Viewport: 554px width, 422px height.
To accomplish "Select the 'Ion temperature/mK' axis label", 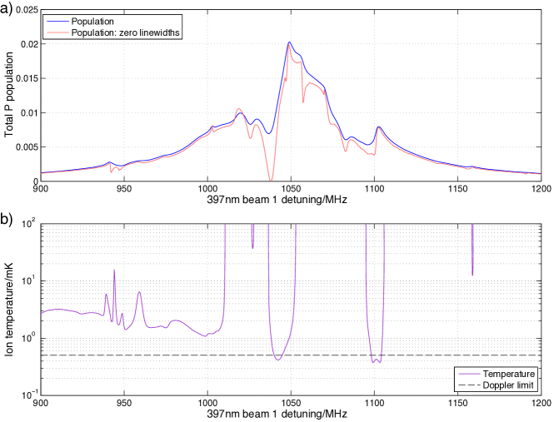I will (x=9, y=309).
